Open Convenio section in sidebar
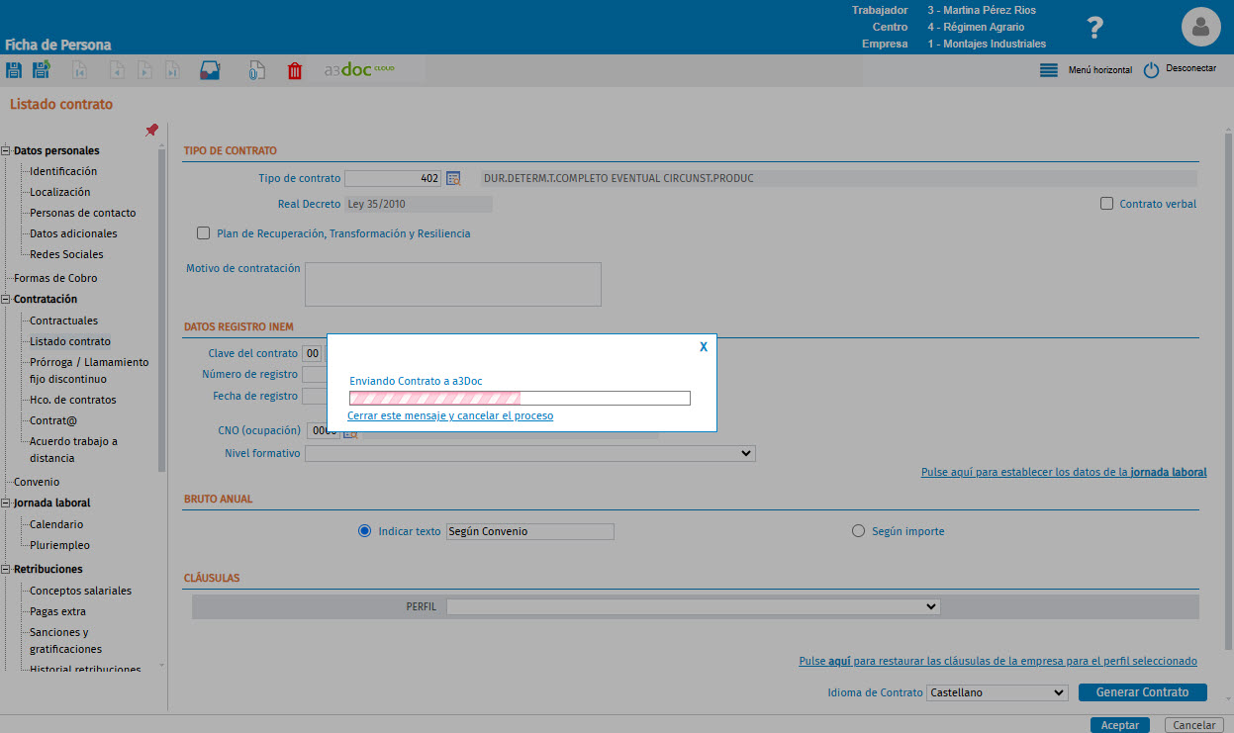 (x=37, y=482)
